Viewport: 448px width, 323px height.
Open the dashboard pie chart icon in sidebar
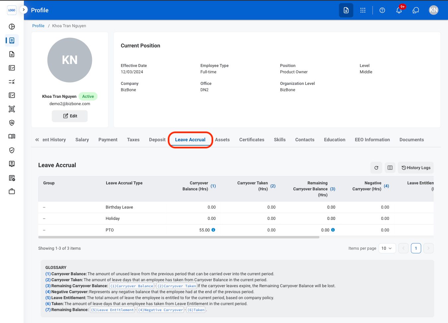(x=12, y=27)
